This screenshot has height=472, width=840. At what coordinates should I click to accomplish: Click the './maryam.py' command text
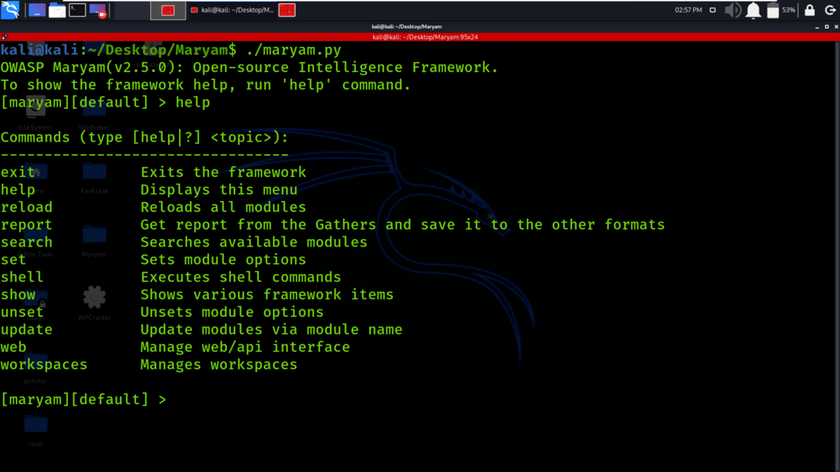[293, 50]
